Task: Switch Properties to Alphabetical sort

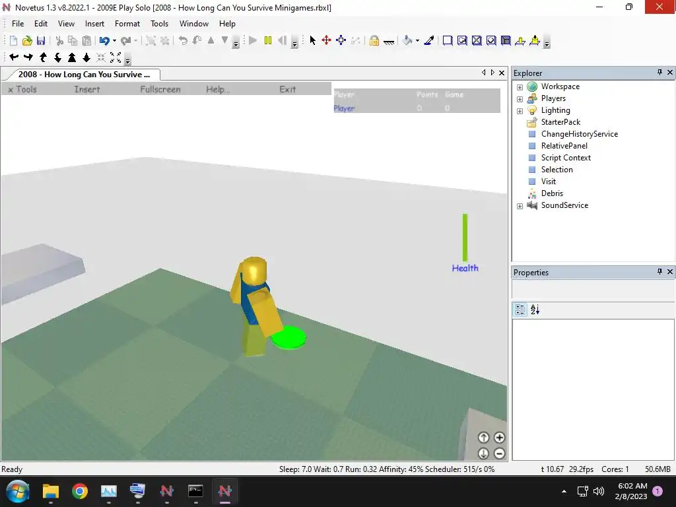Action: click(x=535, y=310)
